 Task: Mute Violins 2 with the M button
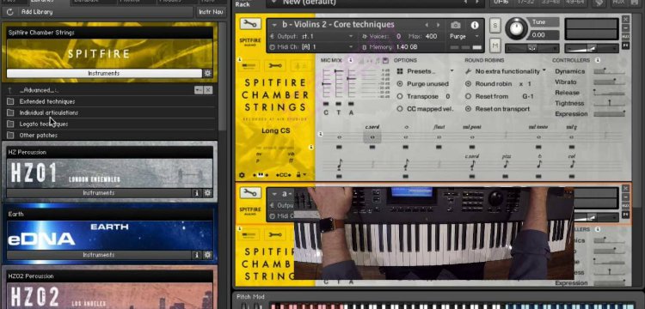(494, 45)
